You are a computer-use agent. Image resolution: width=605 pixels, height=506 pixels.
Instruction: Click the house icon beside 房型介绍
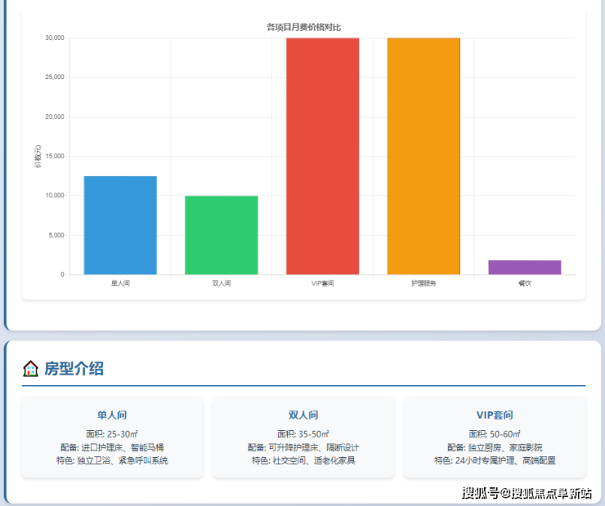pos(30,369)
